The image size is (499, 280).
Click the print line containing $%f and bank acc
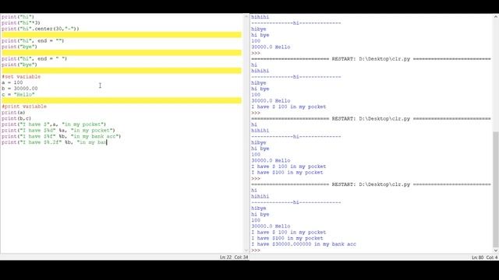(x=61, y=137)
